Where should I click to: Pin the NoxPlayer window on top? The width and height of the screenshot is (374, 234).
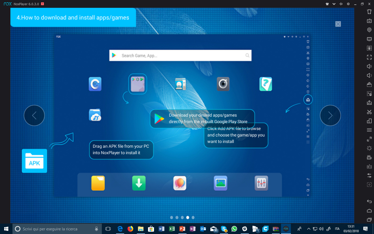coord(341,4)
